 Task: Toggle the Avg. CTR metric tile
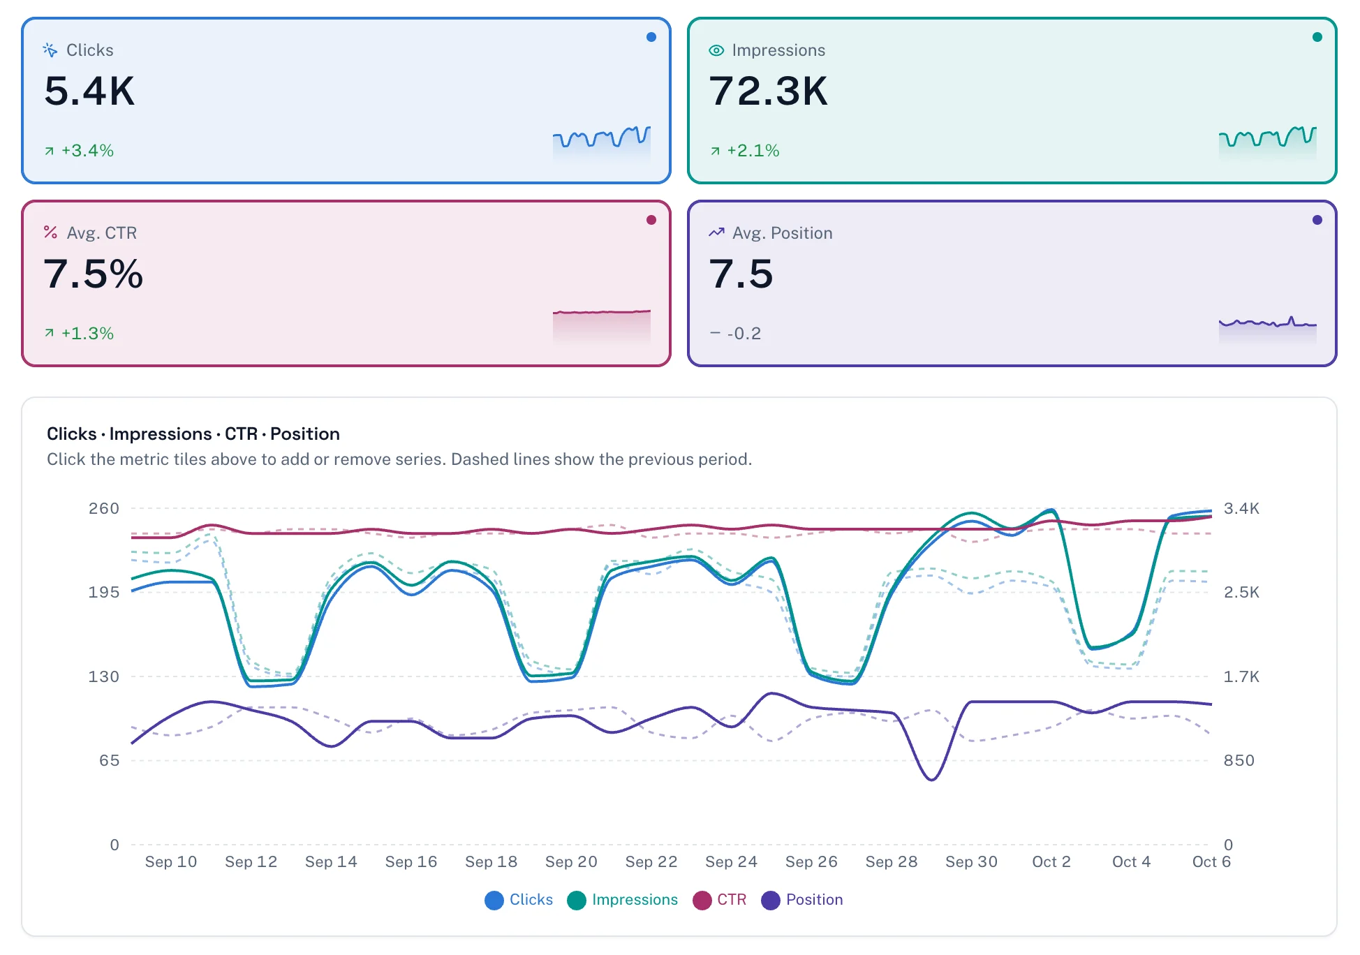346,283
